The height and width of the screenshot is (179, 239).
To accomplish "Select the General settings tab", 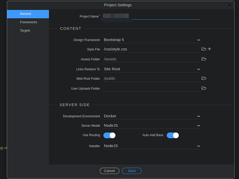I will (28, 14).
